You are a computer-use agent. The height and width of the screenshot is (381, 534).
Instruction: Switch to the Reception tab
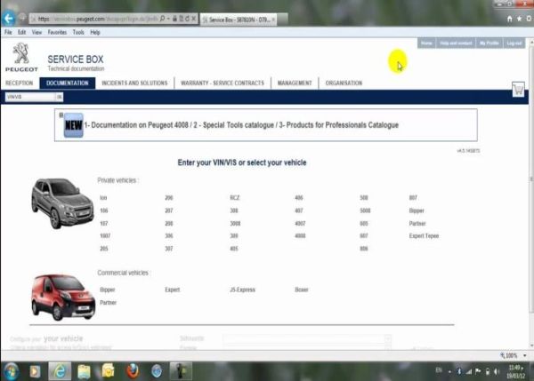pyautogui.click(x=20, y=83)
